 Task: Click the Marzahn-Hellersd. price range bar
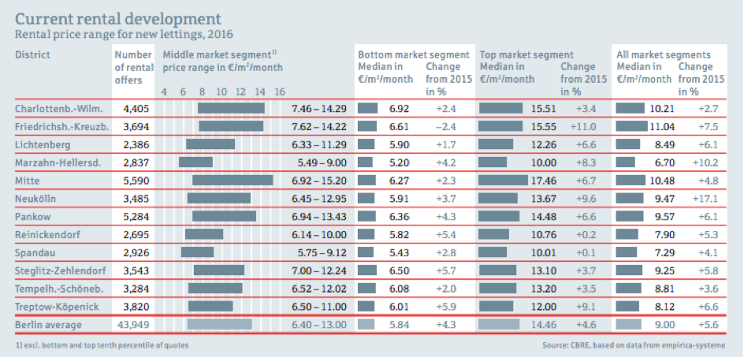coord(195,162)
